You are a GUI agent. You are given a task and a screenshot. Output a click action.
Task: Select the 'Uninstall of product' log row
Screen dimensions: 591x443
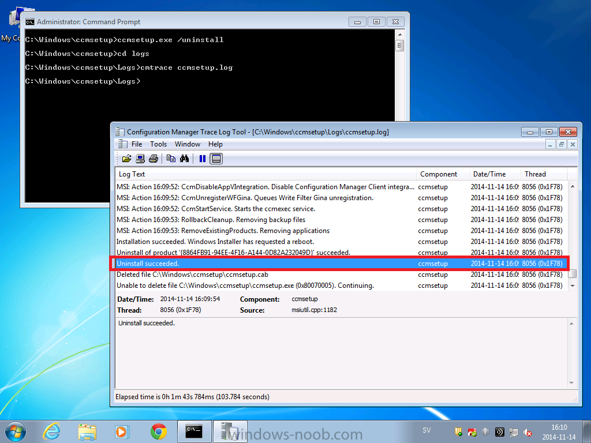pos(342,253)
